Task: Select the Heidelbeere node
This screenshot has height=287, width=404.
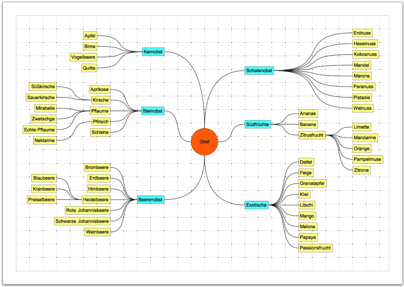Action: pos(95,200)
